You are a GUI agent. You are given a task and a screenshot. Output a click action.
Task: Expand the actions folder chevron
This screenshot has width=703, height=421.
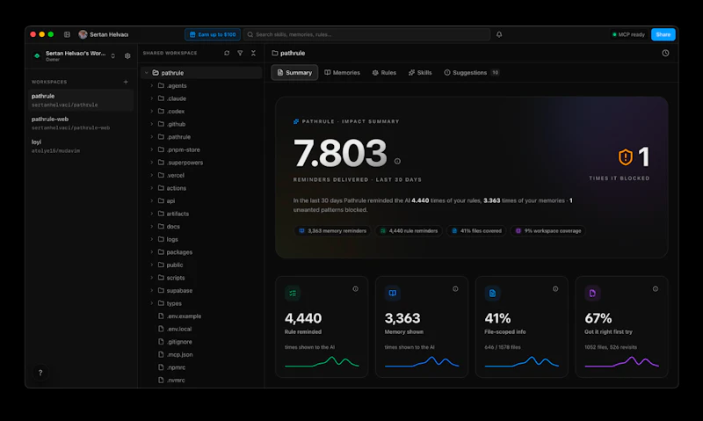pos(151,188)
